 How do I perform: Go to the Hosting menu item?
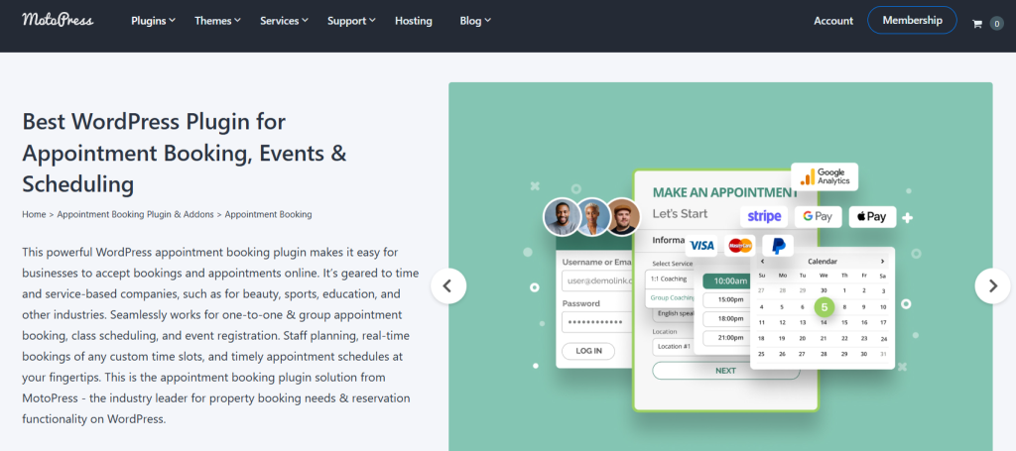pyautogui.click(x=413, y=21)
